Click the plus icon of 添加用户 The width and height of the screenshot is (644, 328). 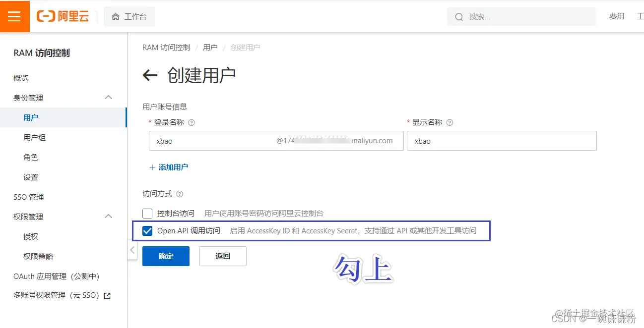[152, 167]
